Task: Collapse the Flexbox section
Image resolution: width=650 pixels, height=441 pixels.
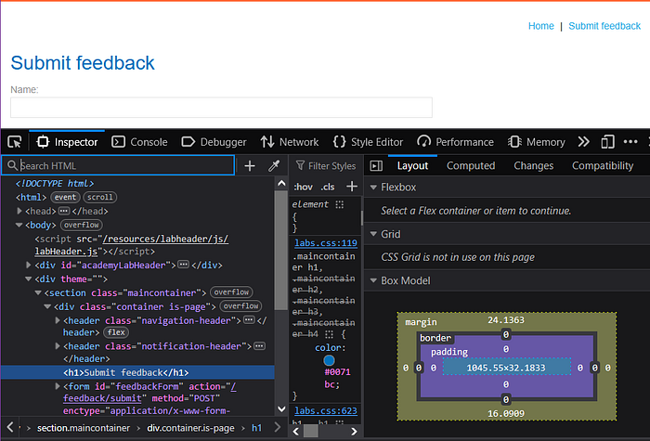Action: (x=373, y=188)
